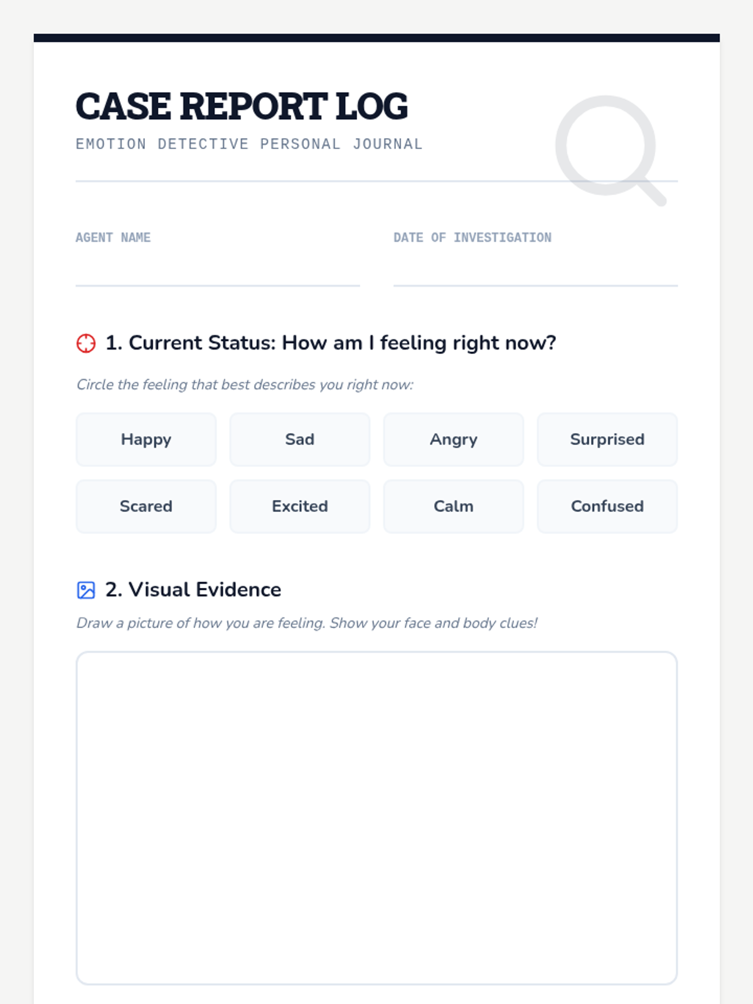
Task: Pick the Scared feeling button
Action: [x=146, y=506]
